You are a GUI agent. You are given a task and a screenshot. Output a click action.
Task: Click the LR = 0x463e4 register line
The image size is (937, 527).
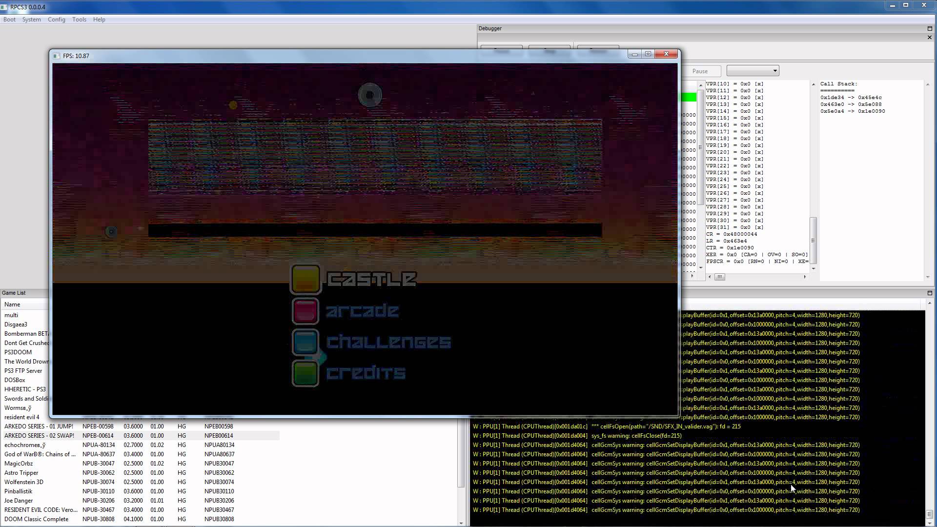tap(727, 241)
